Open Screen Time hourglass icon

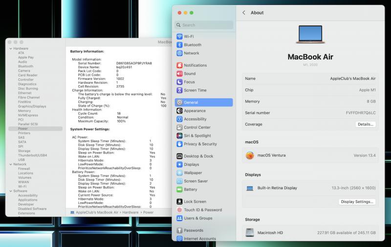point(179,90)
